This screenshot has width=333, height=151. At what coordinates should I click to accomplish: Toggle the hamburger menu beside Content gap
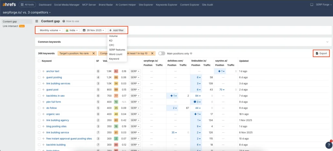[x=37, y=21]
